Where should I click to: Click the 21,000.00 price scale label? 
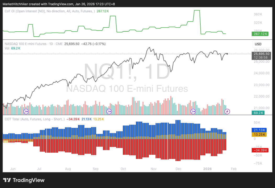click(262, 108)
